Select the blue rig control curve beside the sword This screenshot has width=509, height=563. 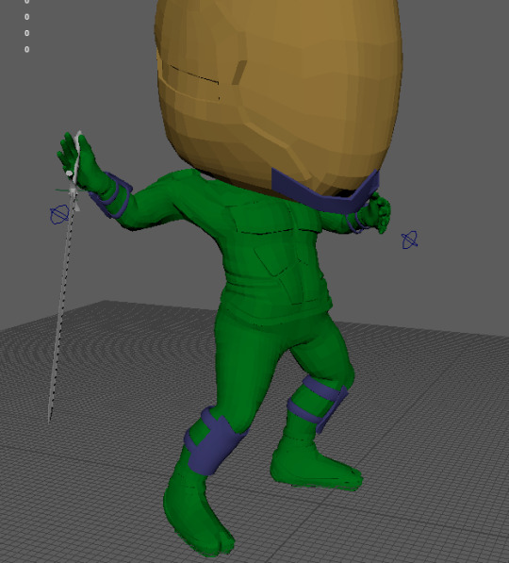coord(59,214)
